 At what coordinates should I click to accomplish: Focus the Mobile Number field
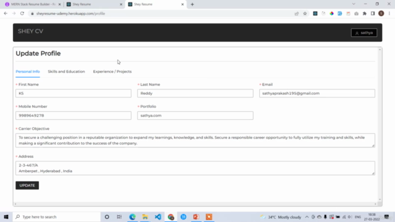(73, 115)
